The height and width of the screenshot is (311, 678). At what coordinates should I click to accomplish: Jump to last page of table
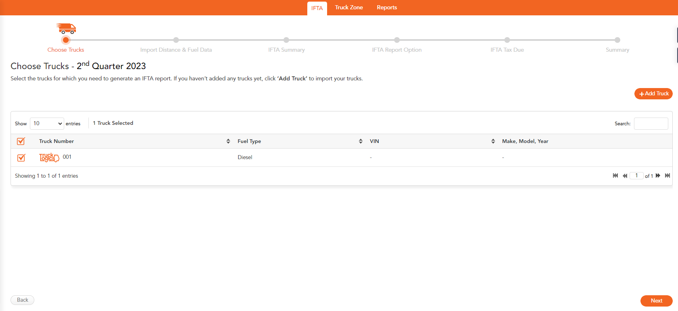click(x=668, y=176)
